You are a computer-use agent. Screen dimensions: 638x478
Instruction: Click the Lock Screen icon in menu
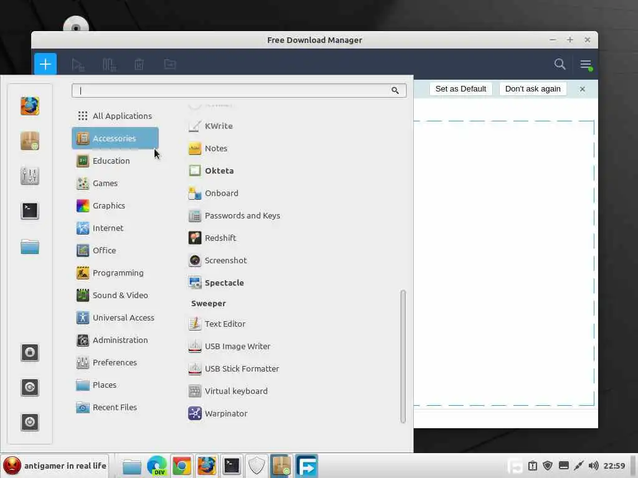pyautogui.click(x=30, y=352)
